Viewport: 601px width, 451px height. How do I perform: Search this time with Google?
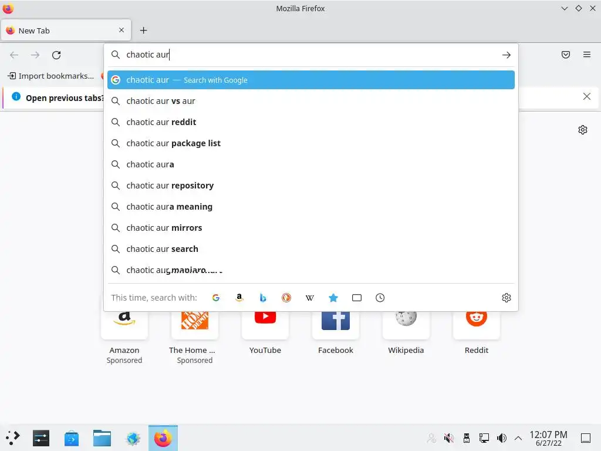pyautogui.click(x=216, y=298)
